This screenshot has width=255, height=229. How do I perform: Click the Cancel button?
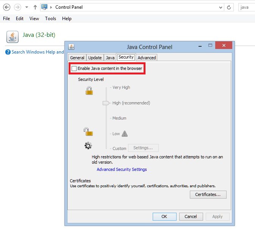coord(191,216)
